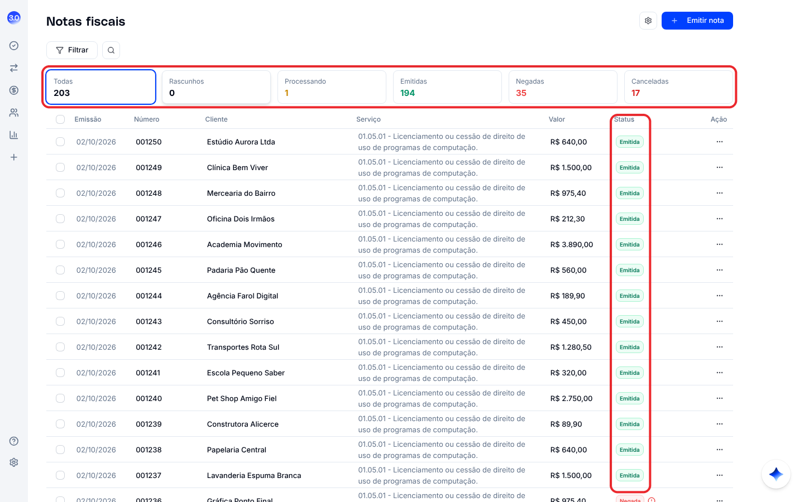This screenshot has height=502, width=804.
Task: Open the settings gear beside Emitir nota
Action: [648, 21]
